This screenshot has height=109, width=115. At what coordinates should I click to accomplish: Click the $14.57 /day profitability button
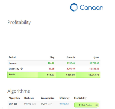point(87,105)
